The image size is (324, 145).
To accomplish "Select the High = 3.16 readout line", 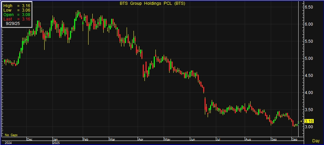I will (17, 6).
